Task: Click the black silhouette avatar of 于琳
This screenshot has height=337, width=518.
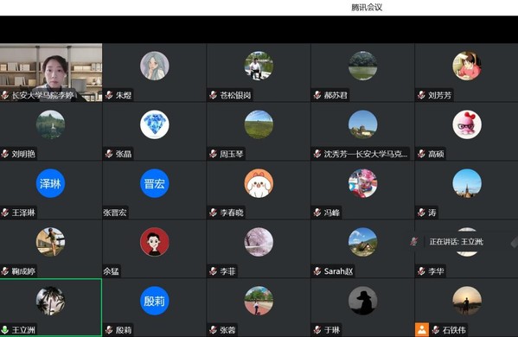Action: pos(362,301)
